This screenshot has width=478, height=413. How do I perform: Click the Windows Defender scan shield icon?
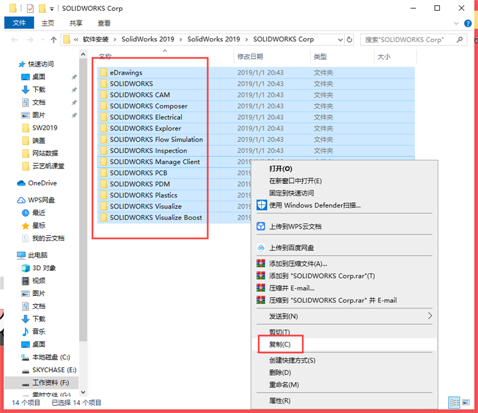[261, 205]
